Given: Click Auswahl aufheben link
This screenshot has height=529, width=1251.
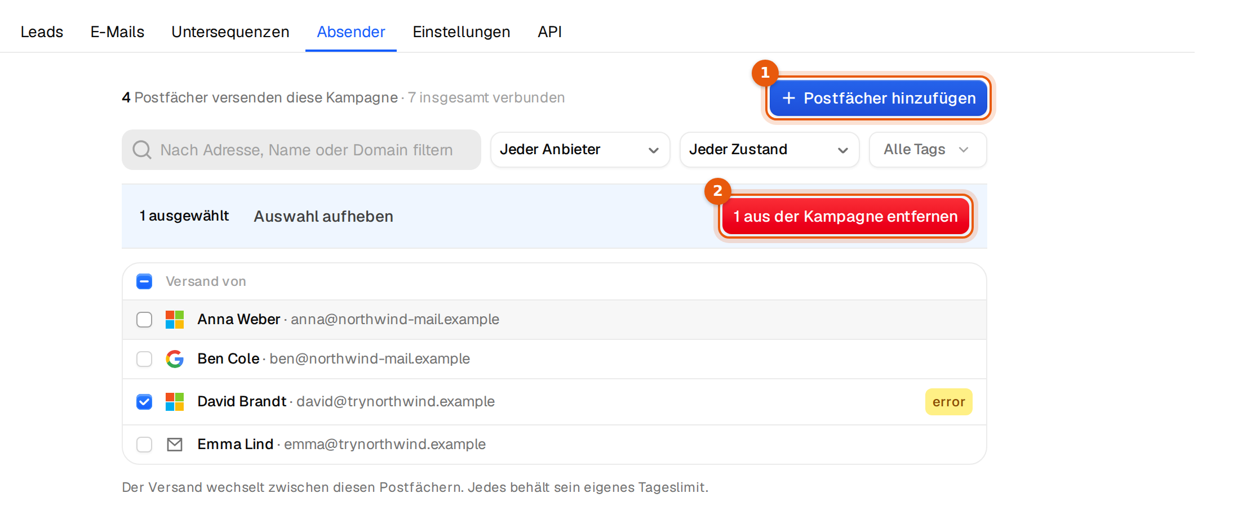Looking at the screenshot, I should 323,217.
